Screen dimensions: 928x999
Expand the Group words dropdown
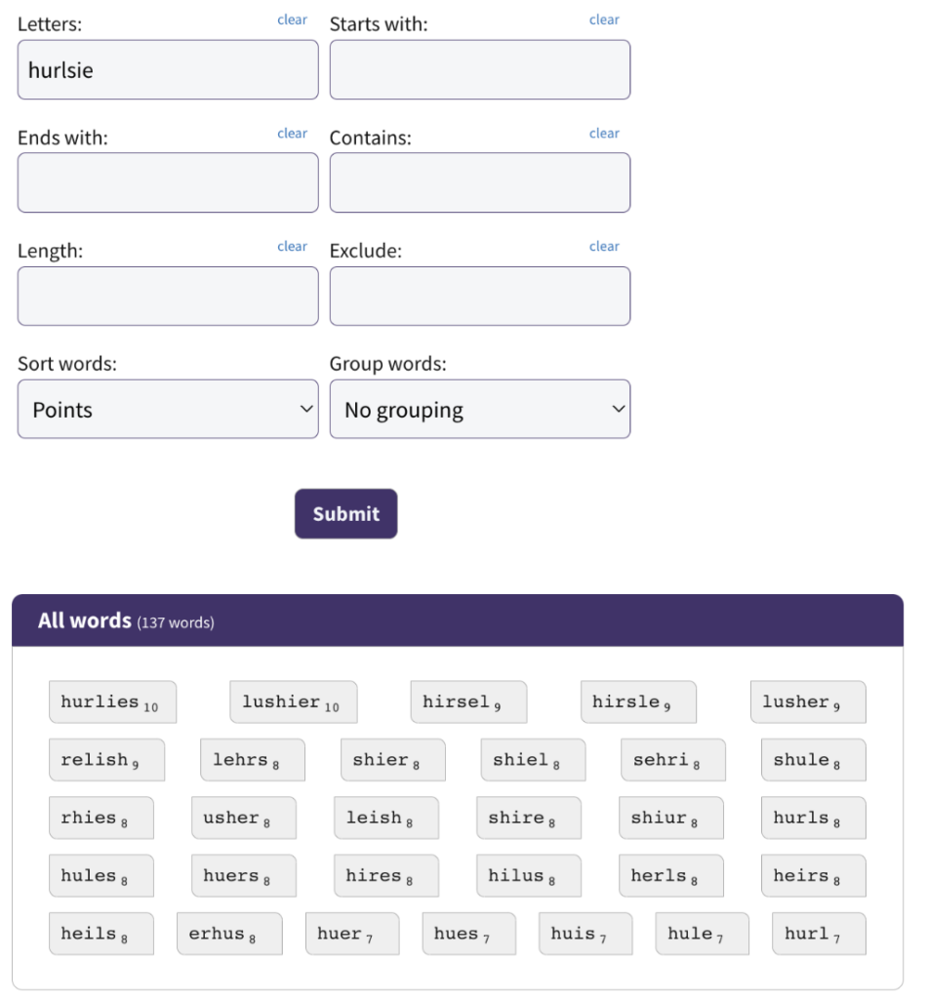point(480,409)
